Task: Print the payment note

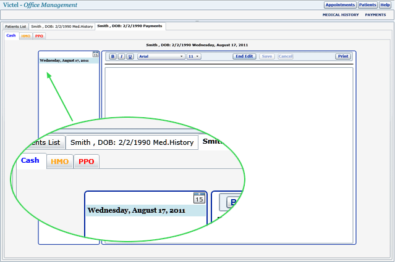Action: point(343,56)
